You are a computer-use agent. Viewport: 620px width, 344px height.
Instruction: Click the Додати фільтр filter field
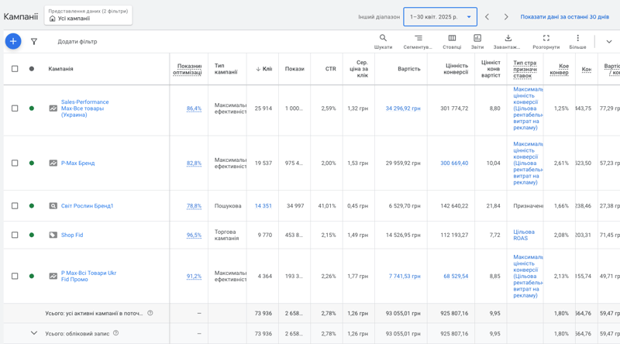click(x=77, y=42)
